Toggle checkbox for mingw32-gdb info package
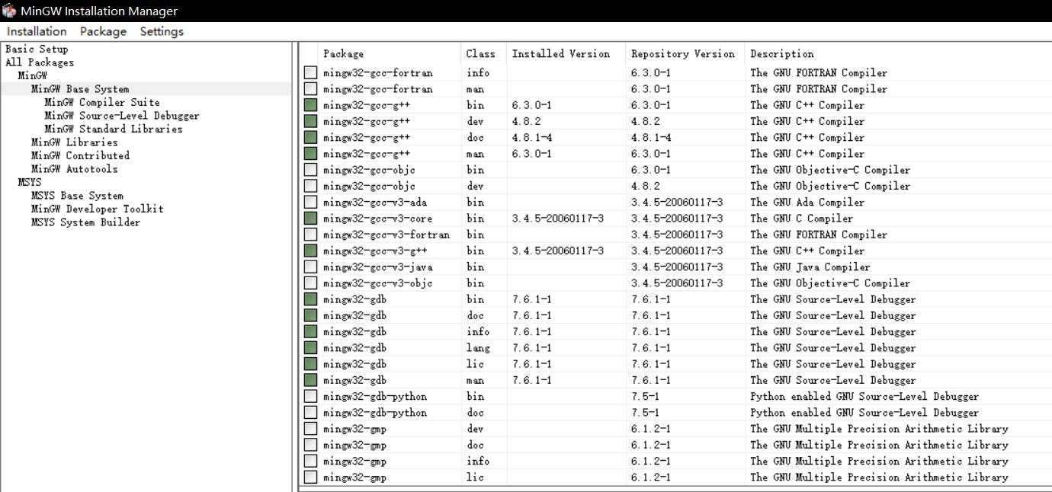This screenshot has height=492, width=1052. click(310, 332)
